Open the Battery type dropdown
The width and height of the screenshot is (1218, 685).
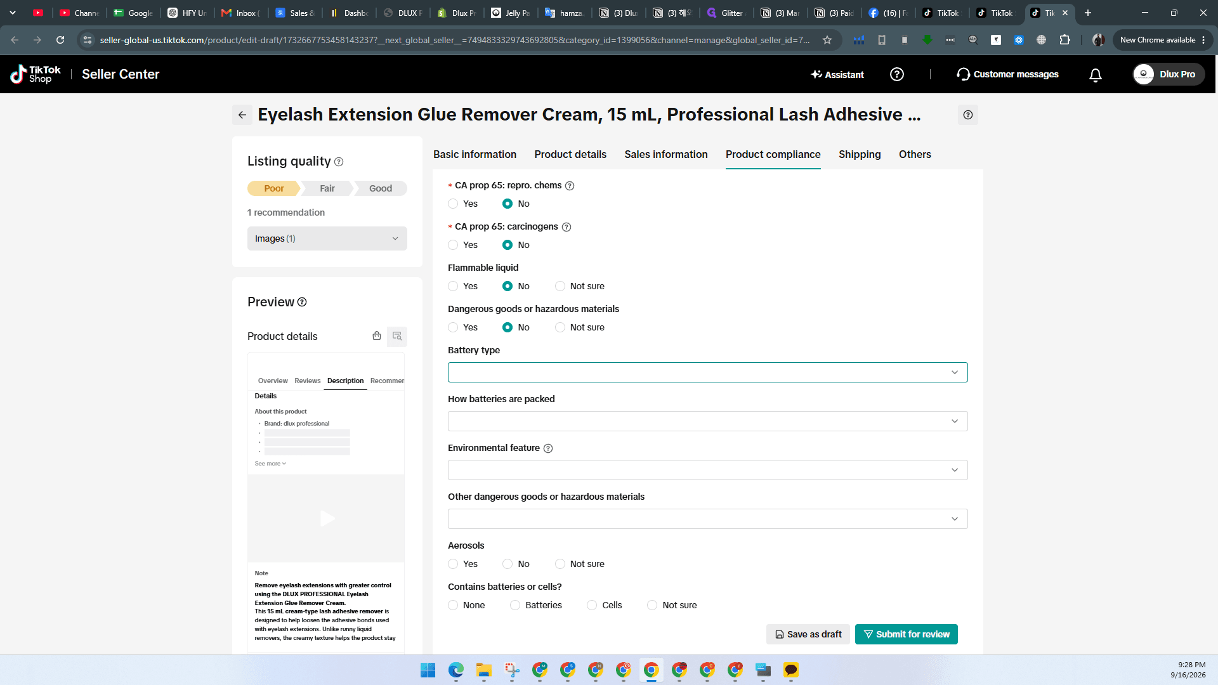coord(708,372)
